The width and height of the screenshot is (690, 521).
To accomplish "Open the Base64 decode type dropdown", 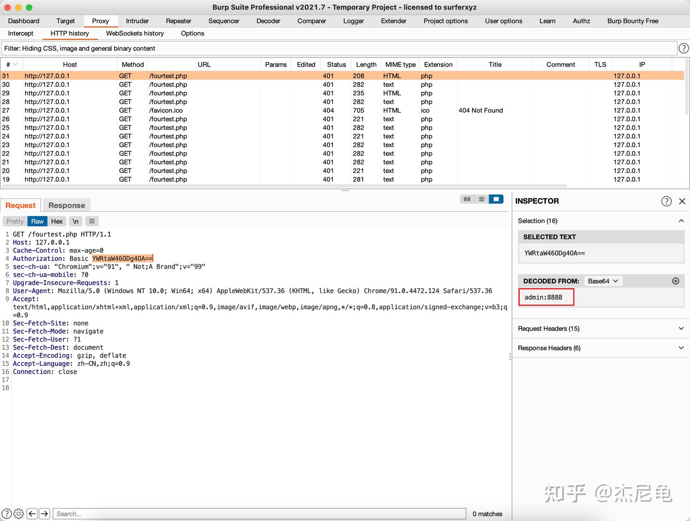I will click(603, 281).
